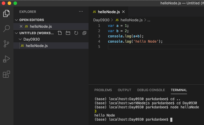Open the Source Control view
The height and width of the screenshot is (125, 204).
tap(6, 44)
